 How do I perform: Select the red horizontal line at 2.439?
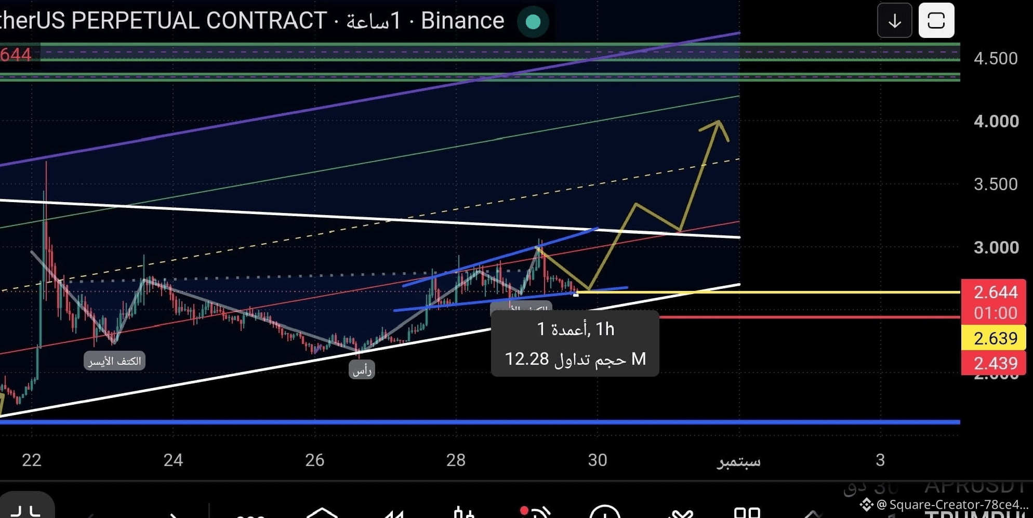point(810,316)
